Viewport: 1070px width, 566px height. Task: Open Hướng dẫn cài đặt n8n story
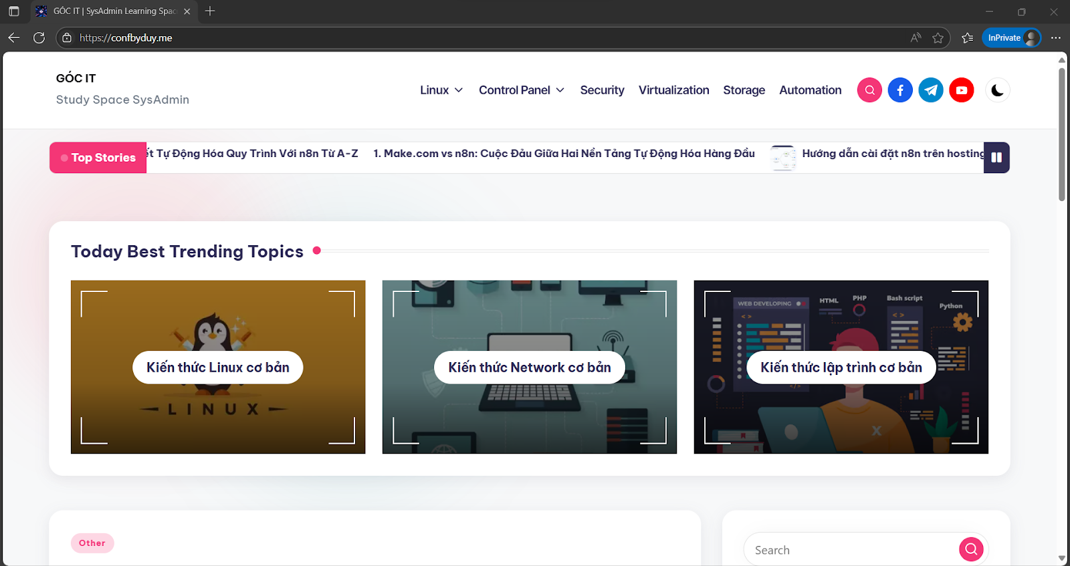tap(893, 154)
